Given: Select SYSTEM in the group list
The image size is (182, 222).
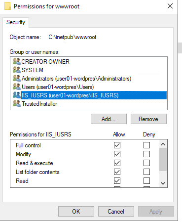Looking at the screenshot, I should pos(33,70).
